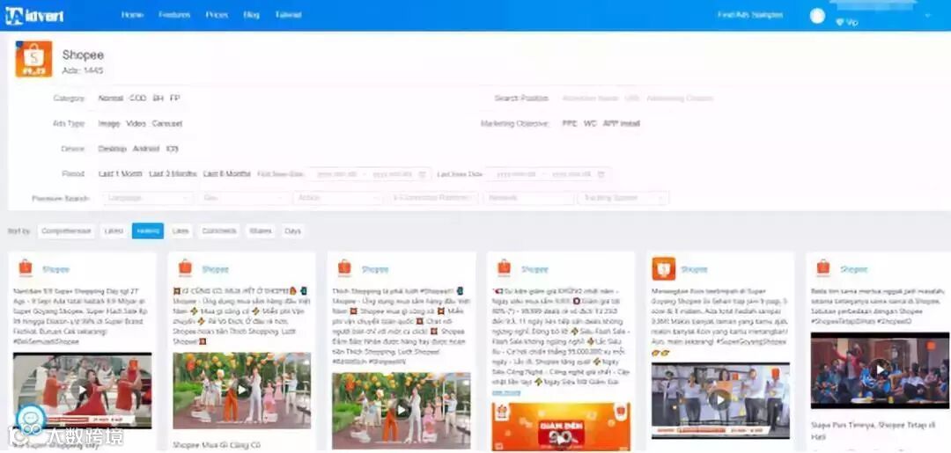
Task: Open Shopee name link on Super Goyang ad
Action: click(694, 269)
